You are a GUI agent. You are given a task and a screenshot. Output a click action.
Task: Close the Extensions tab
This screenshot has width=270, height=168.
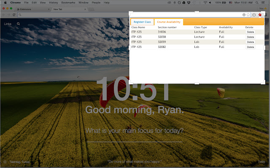(49, 9)
